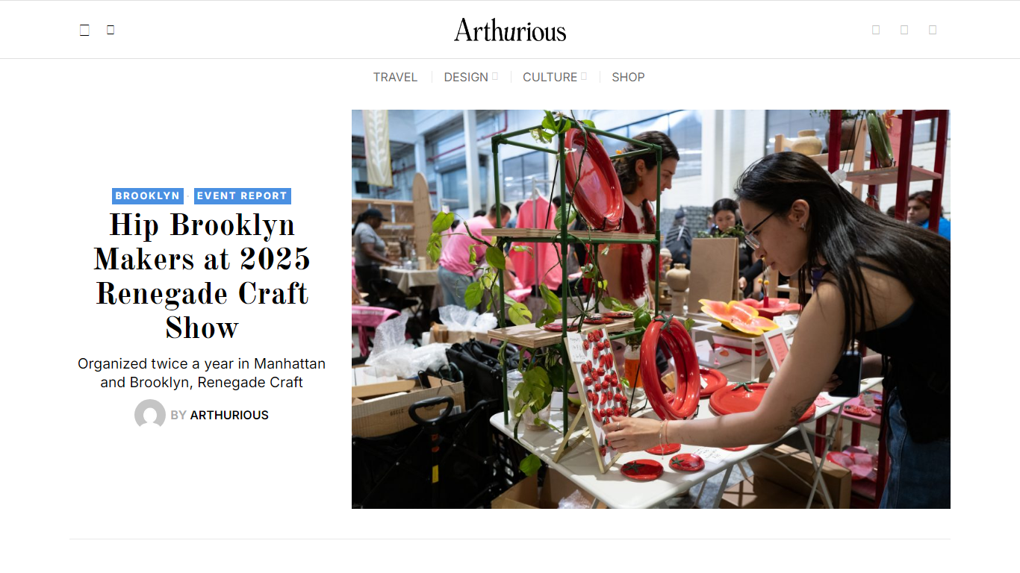Expand the Culture submenu arrow
This screenshot has width=1020, height=573.
584,76
